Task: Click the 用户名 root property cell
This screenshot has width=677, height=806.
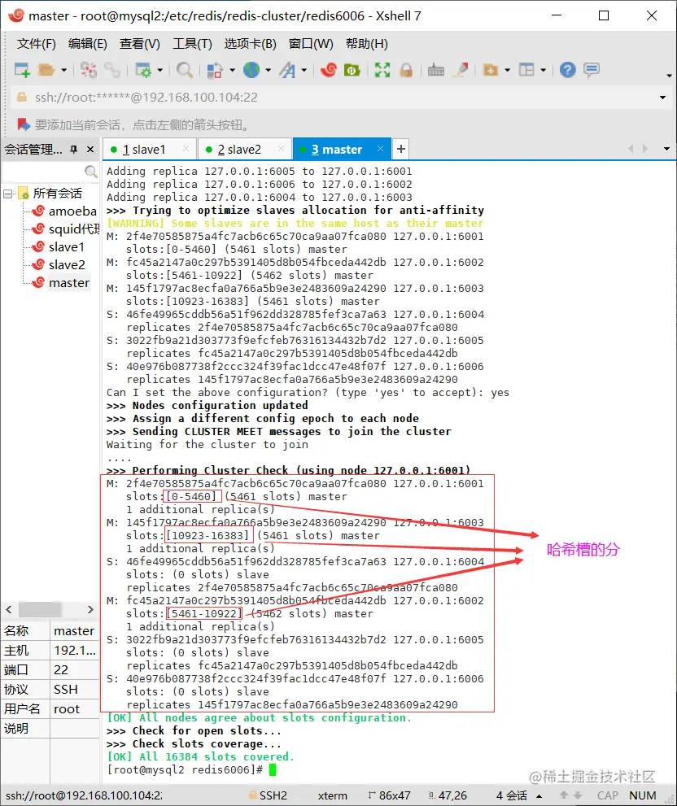Action: 75,709
